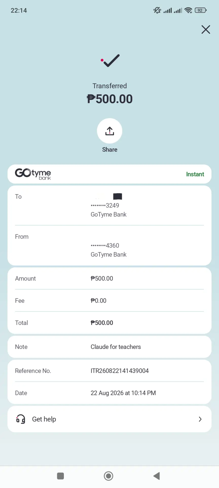Close the transfer receipt with X
Viewport: 219px width, 488px height.
(x=206, y=29)
